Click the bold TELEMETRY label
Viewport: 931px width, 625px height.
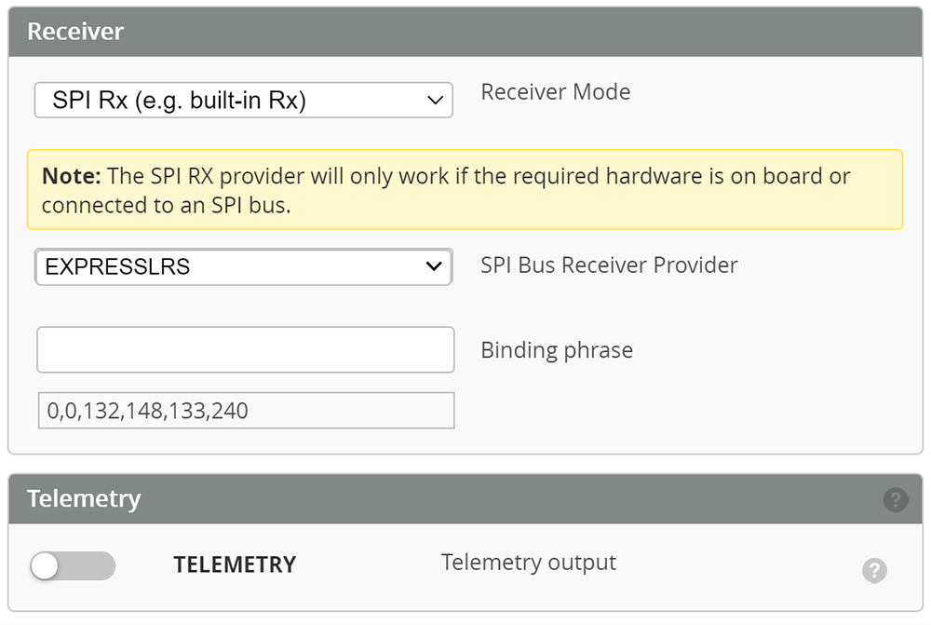point(235,564)
